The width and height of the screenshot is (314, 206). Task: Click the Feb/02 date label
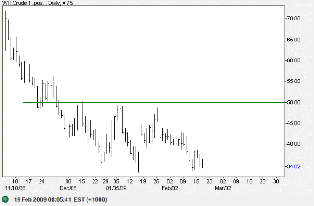coord(170,188)
